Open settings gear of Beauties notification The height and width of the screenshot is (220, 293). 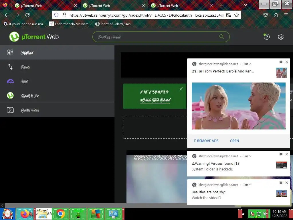pyautogui.click(x=281, y=182)
